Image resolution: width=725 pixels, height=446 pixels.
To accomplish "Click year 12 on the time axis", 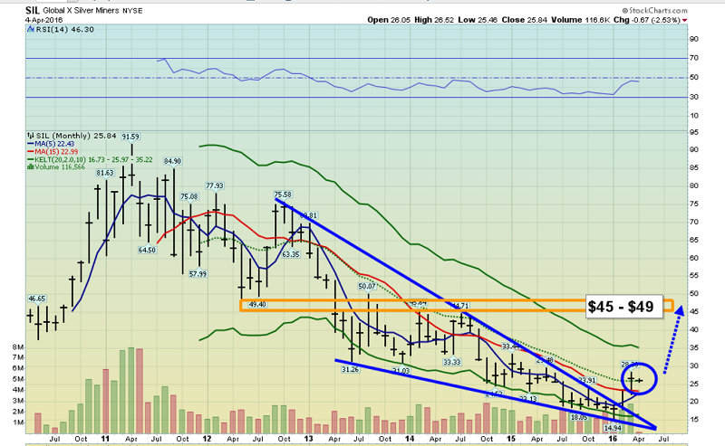I will point(207,439).
